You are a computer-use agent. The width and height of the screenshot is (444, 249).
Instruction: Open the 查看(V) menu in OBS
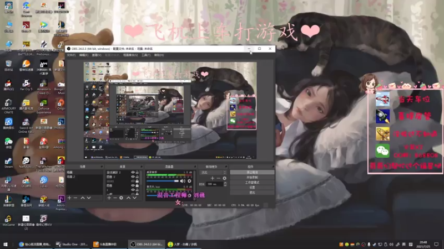point(97,55)
